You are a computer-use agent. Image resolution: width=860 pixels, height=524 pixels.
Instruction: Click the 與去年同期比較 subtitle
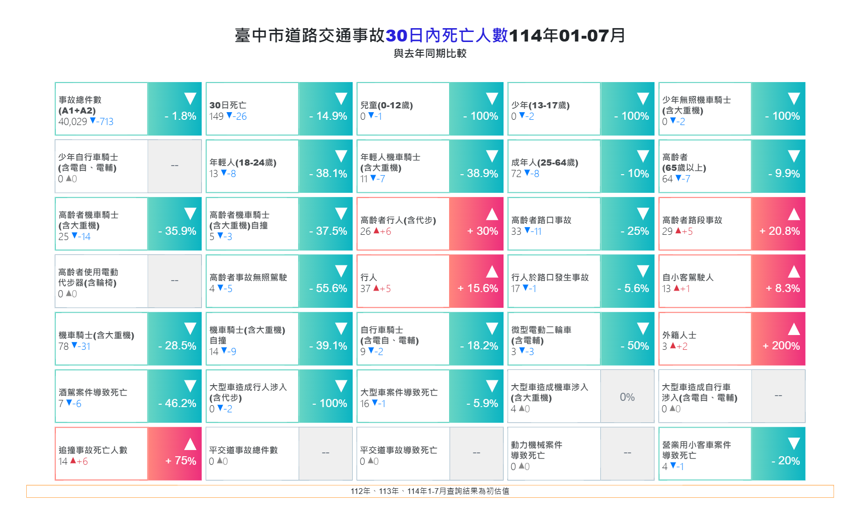pyautogui.click(x=430, y=53)
